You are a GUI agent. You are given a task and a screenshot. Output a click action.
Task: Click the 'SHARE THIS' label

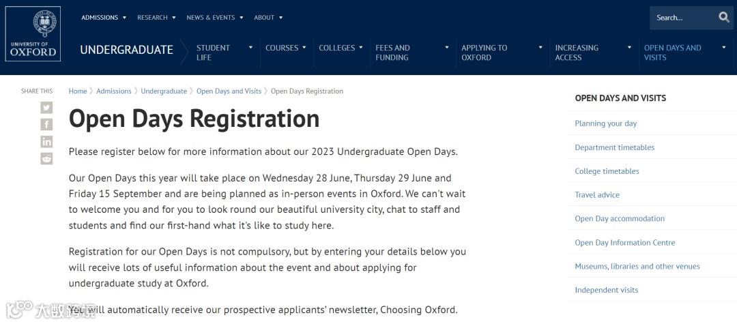tap(37, 91)
